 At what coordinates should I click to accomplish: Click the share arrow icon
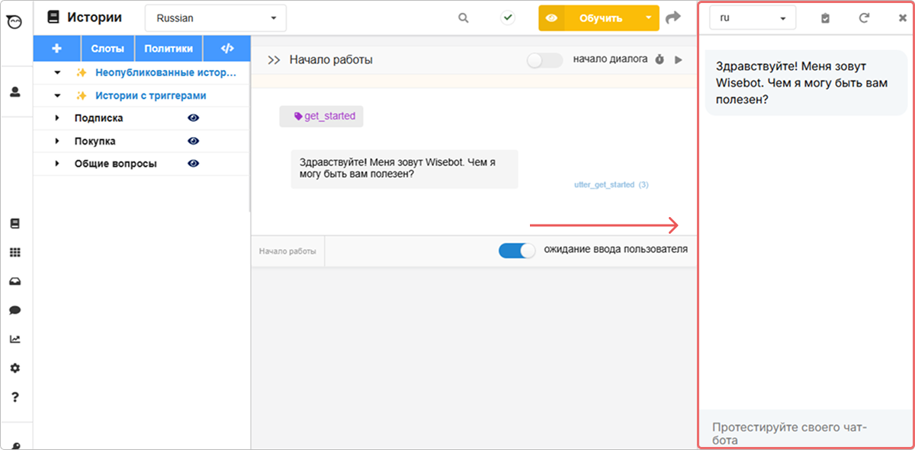pos(673,18)
